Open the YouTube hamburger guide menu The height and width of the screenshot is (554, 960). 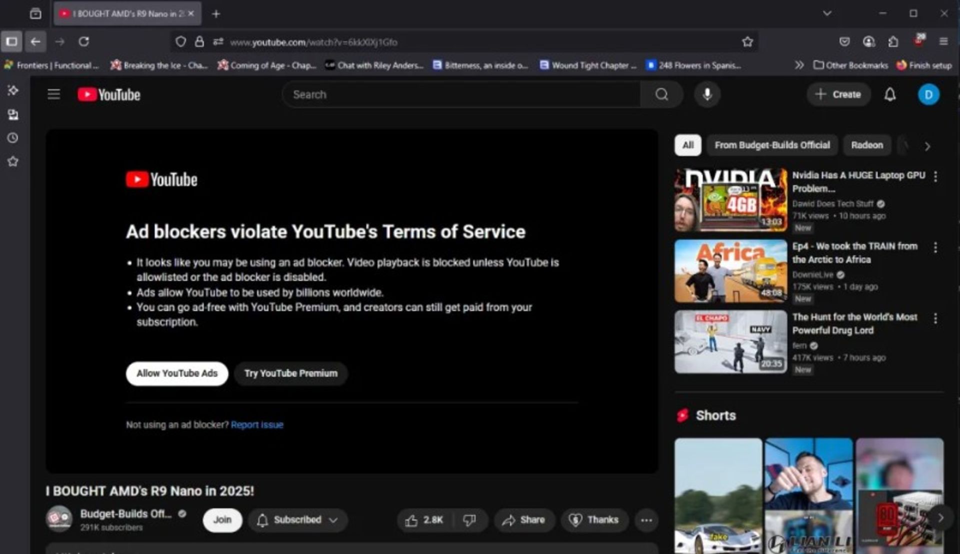point(53,94)
